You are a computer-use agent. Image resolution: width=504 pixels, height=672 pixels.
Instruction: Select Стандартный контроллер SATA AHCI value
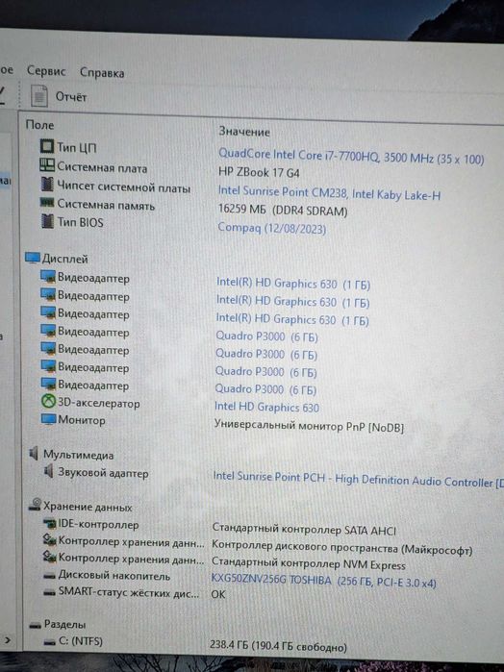pos(304,530)
